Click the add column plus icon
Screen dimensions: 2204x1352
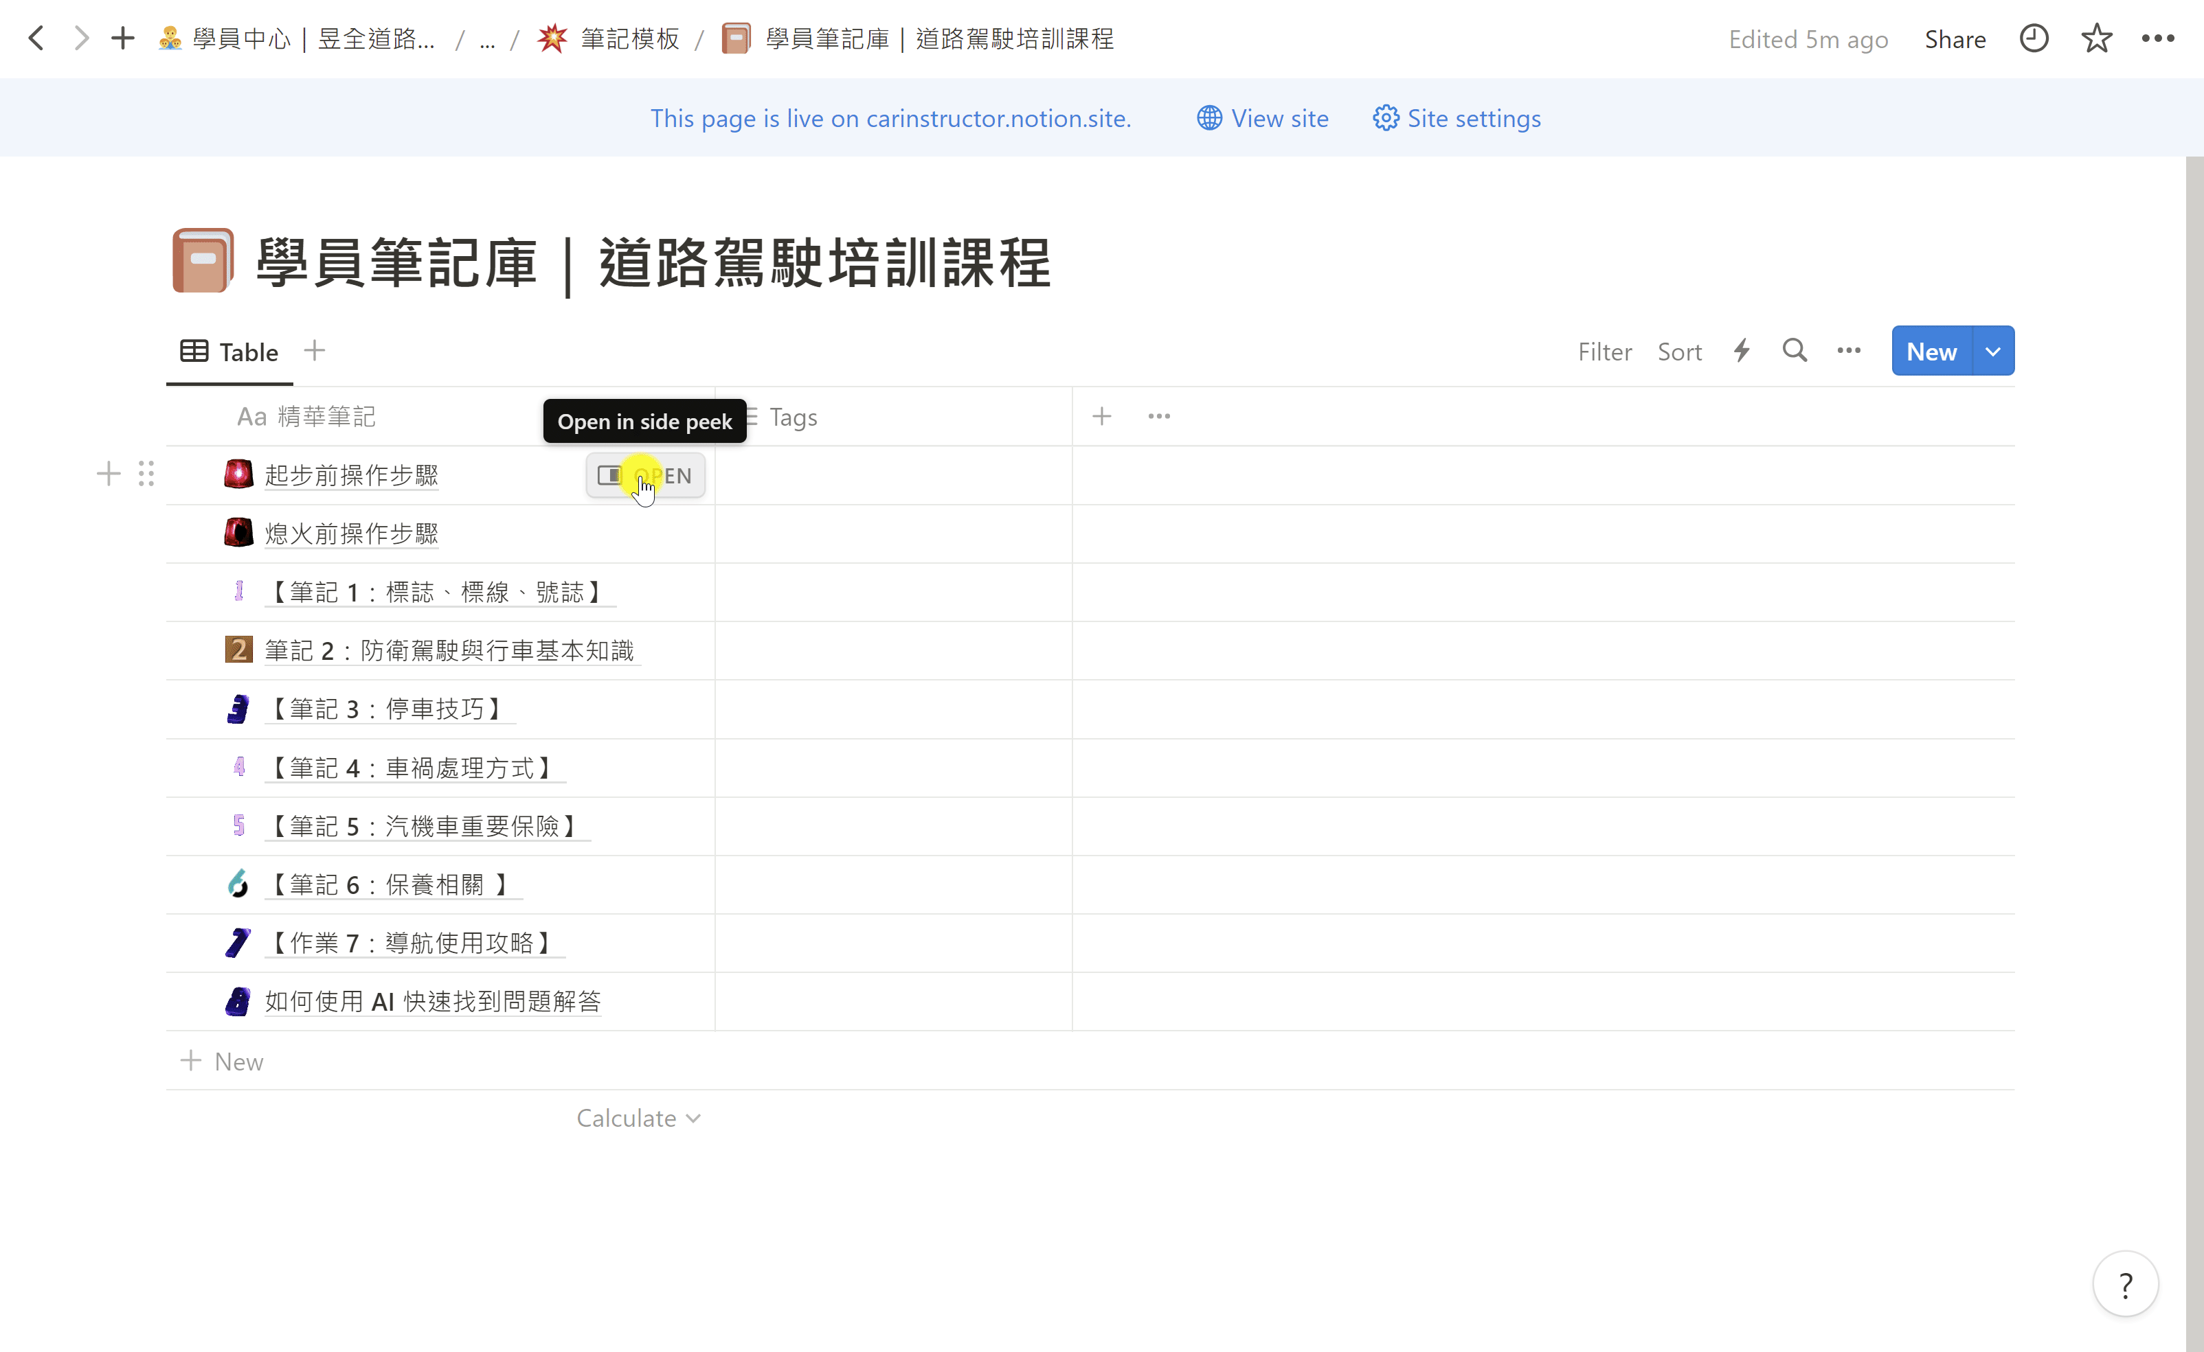click(x=1102, y=414)
